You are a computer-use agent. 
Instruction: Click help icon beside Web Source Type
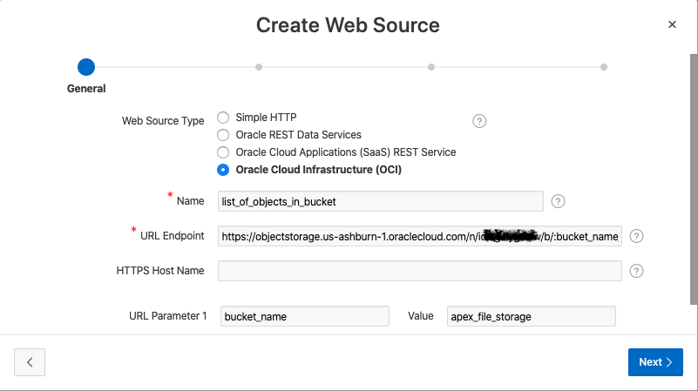[x=479, y=121]
